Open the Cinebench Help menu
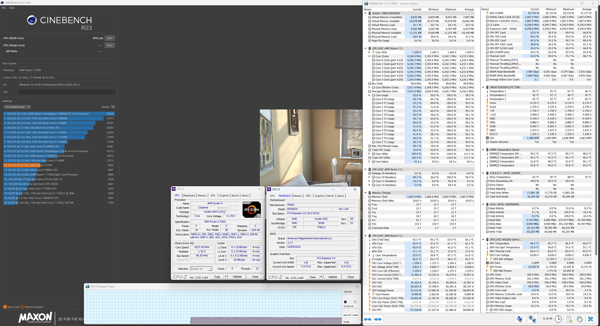600x326 pixels. (x=12, y=8)
